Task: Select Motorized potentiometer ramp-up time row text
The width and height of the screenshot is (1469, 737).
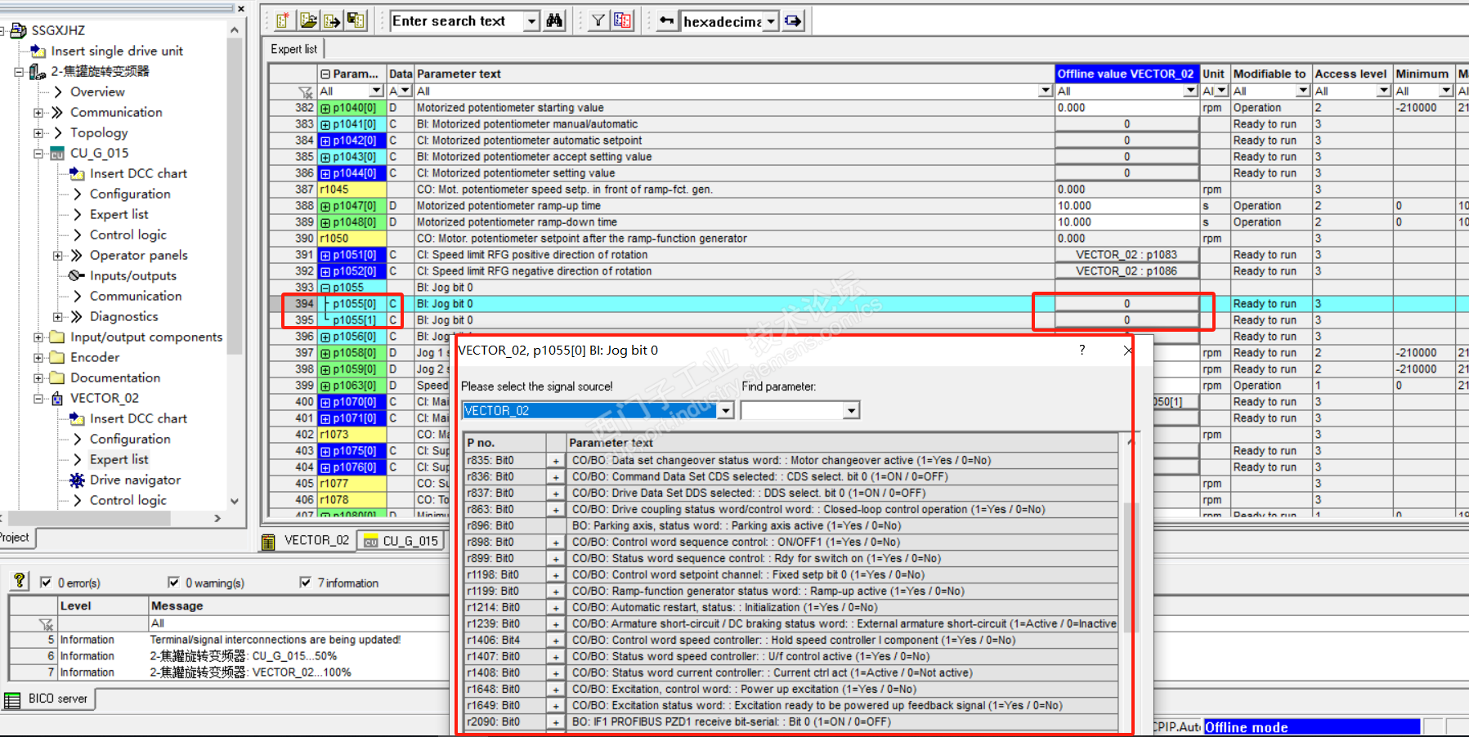Action: 508,206
